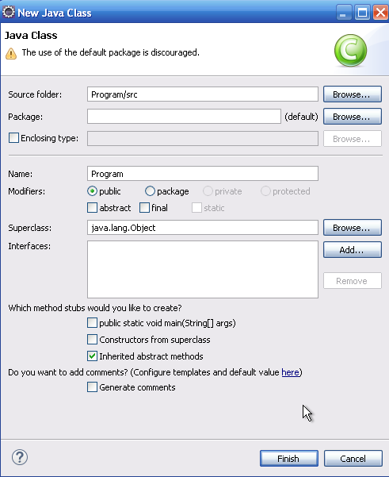This screenshot has height=477, width=389.
Task: Click the help question mark icon
Action: pos(20,457)
